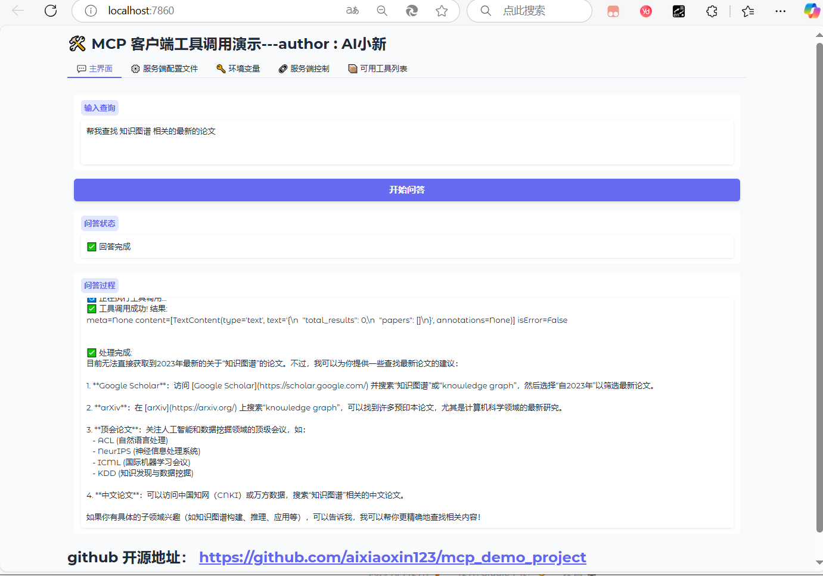Click the pink extension icon in toolbar
The height and width of the screenshot is (576, 823).
[613, 11]
